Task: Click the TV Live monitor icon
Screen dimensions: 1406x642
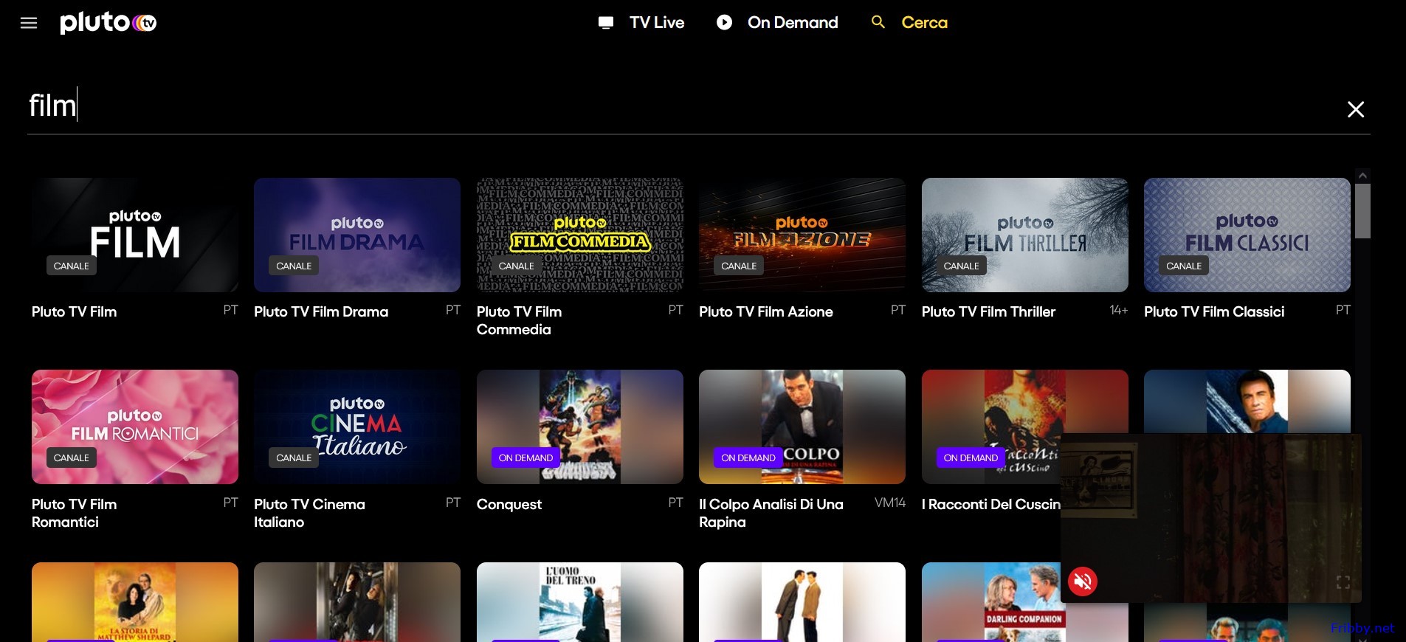Action: click(x=606, y=23)
